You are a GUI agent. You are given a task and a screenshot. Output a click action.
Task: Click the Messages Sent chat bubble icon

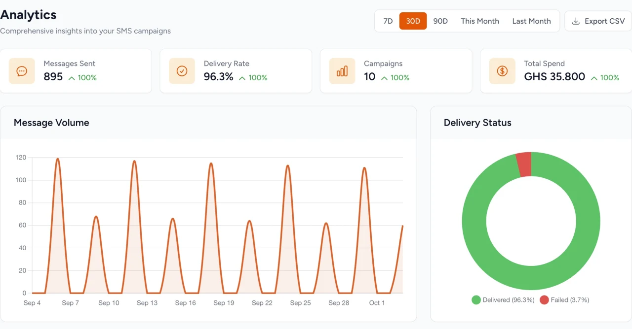(x=22, y=71)
